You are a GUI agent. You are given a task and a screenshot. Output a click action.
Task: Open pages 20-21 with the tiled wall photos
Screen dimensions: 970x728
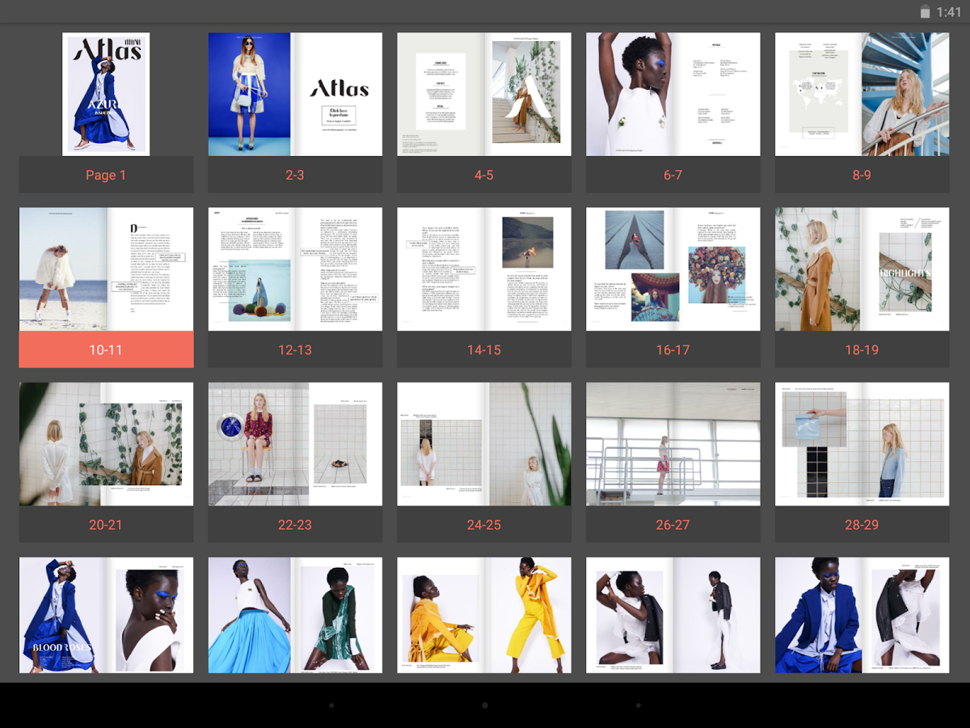tap(106, 443)
